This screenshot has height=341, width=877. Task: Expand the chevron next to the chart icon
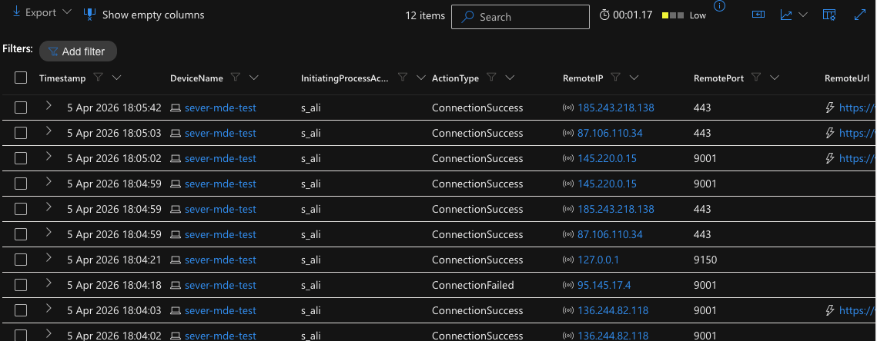click(x=803, y=15)
